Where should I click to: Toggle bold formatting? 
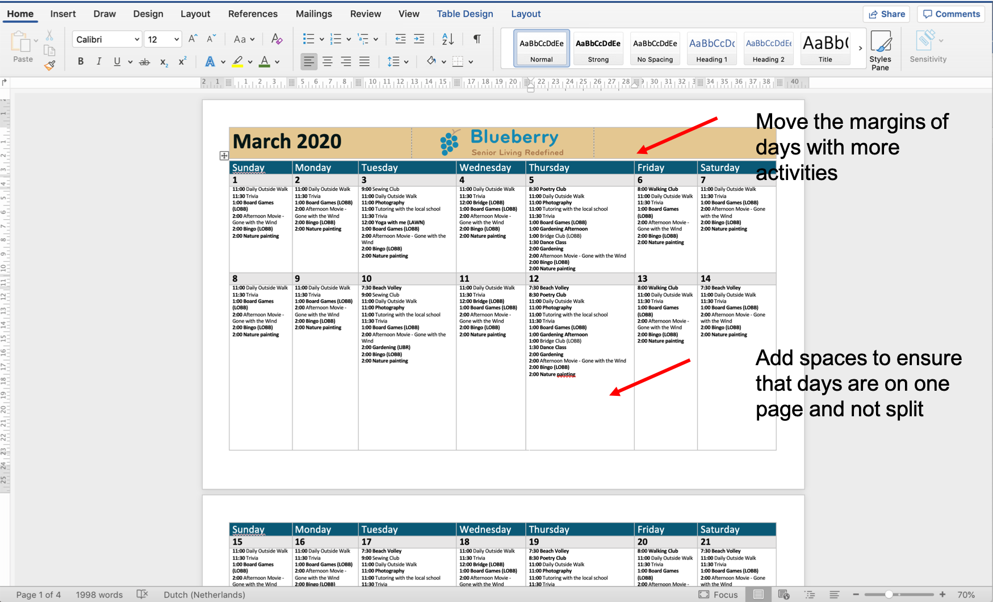pos(81,61)
